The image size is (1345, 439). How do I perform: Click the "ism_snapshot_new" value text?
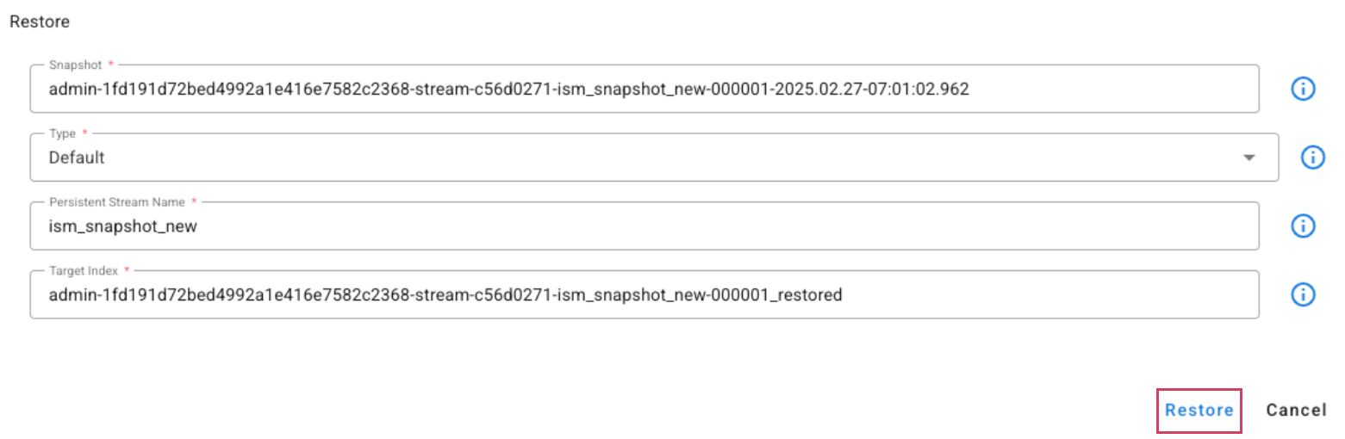[x=124, y=226]
